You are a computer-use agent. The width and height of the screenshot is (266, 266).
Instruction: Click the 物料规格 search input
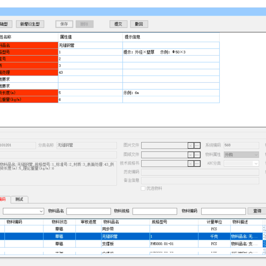(x=155, y=211)
